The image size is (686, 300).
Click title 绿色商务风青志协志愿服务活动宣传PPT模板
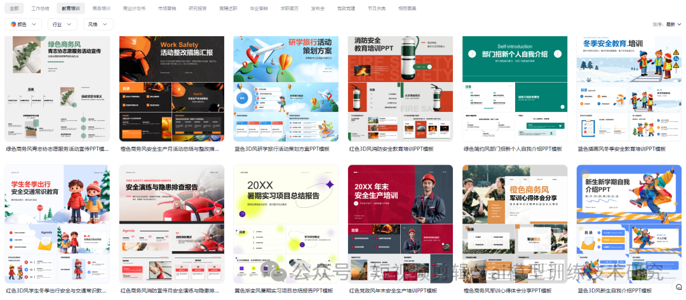click(x=57, y=149)
